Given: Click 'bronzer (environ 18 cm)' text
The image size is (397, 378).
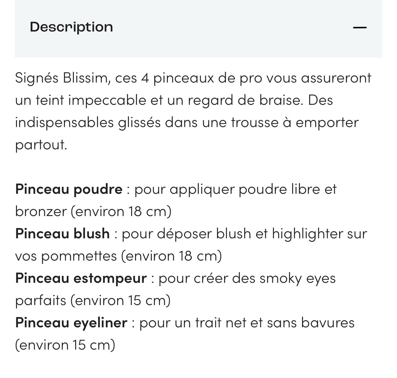Looking at the screenshot, I should (x=93, y=211).
